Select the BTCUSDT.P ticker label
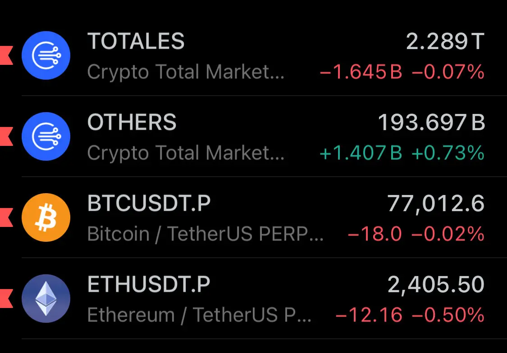This screenshot has height=353, width=507. (149, 203)
